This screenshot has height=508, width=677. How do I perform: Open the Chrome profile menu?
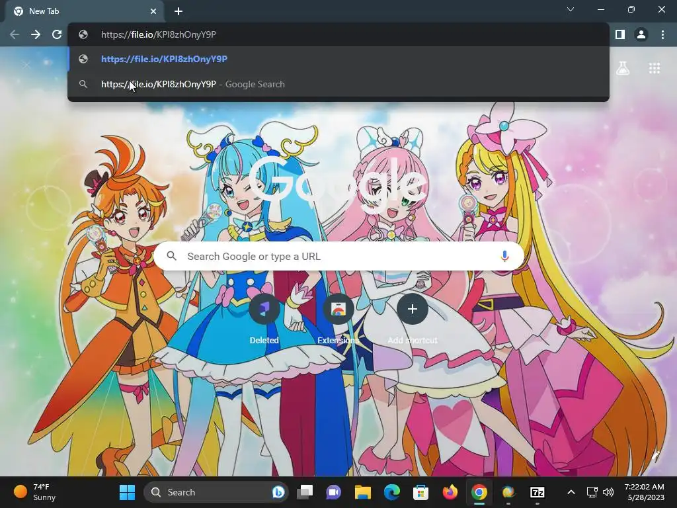(641, 34)
